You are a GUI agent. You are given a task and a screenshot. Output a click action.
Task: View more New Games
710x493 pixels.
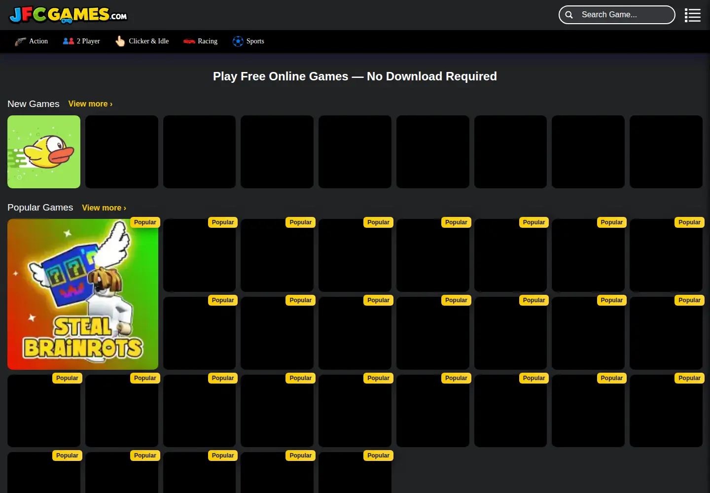(x=90, y=104)
